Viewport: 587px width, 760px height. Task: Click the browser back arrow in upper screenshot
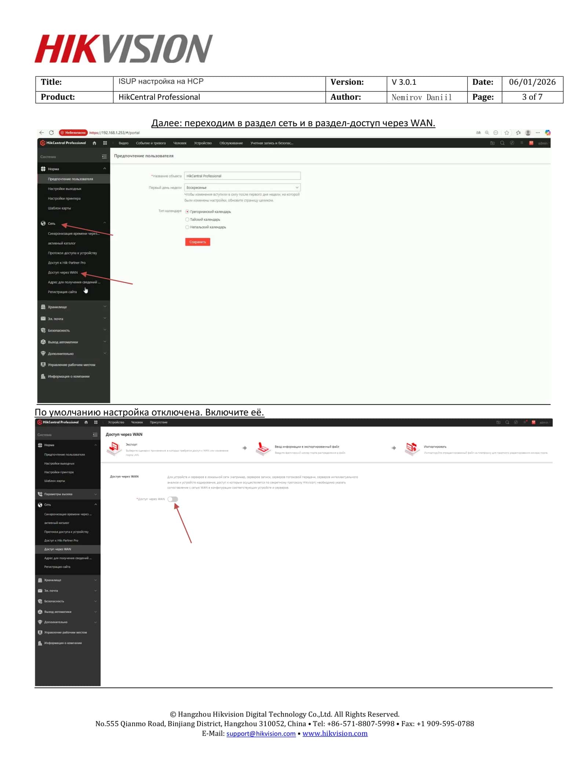[x=41, y=133]
